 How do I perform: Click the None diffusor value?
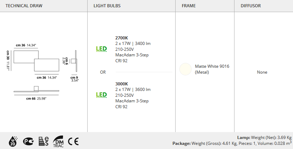262,72
